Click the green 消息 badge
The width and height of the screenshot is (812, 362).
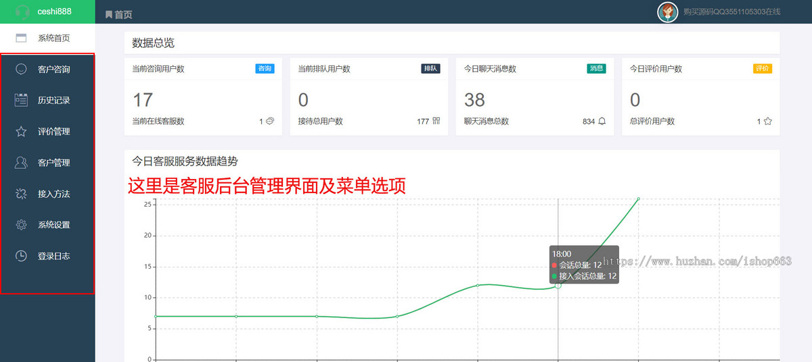(x=596, y=68)
